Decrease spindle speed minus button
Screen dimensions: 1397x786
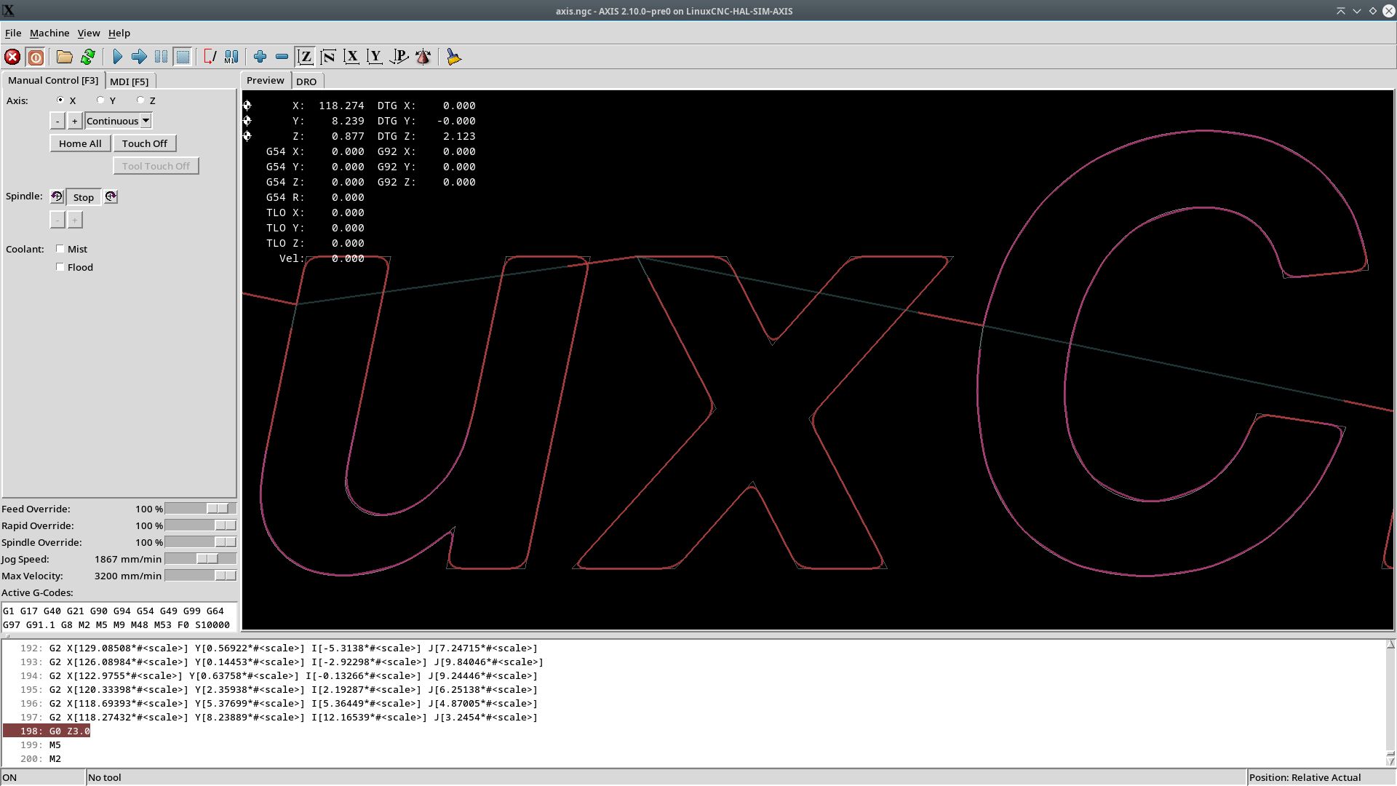tap(57, 220)
